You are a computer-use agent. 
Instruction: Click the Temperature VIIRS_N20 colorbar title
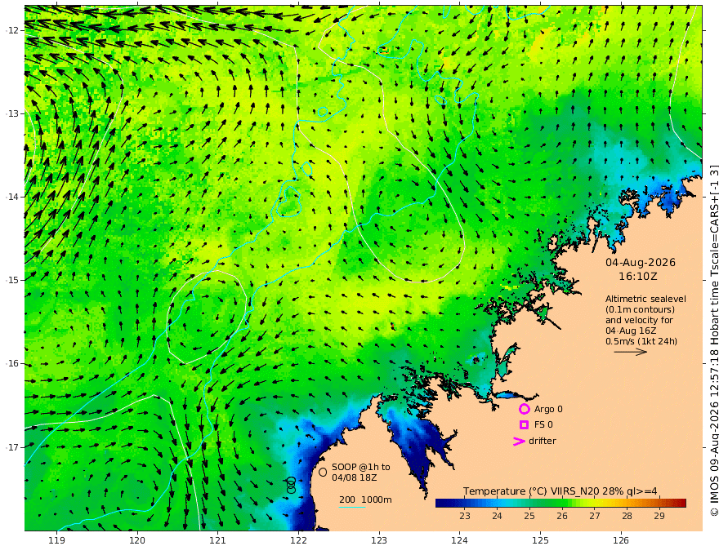pyautogui.click(x=560, y=491)
